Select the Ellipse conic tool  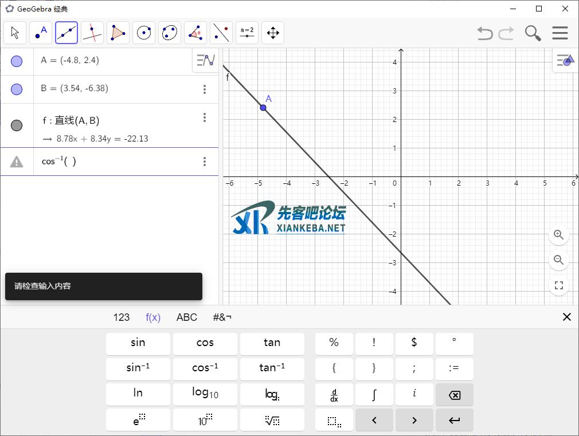click(x=170, y=33)
